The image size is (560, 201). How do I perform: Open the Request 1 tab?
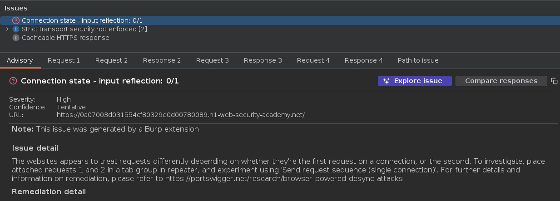(64, 60)
